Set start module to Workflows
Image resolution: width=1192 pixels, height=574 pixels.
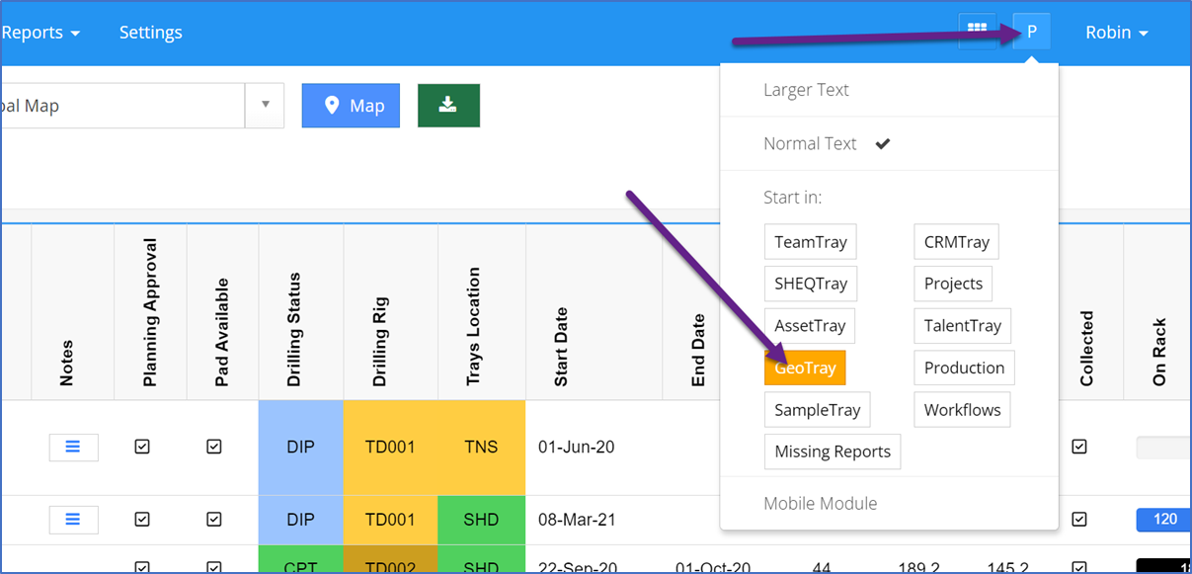click(962, 410)
